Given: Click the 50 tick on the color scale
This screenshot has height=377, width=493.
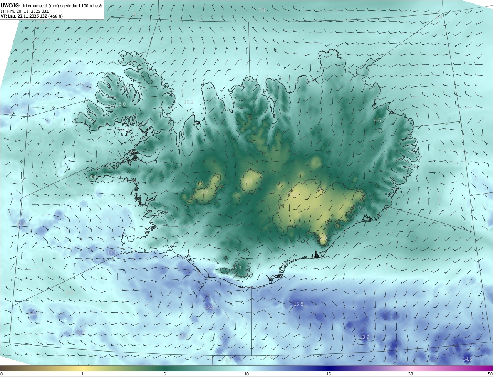Looking at the screenshot, I should 490,374.
